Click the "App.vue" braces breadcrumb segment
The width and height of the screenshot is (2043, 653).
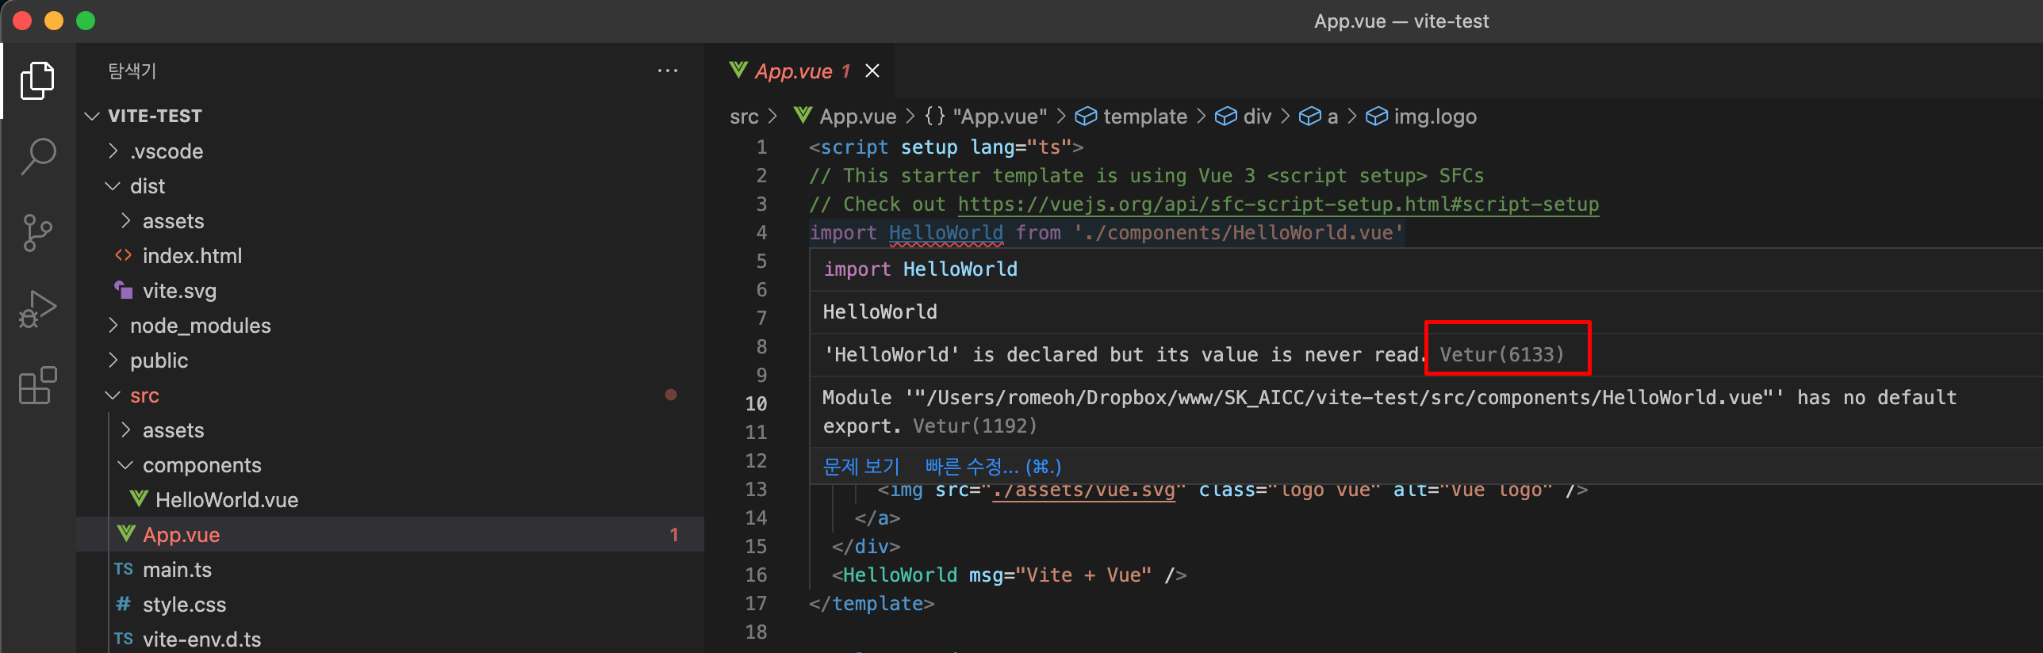[x=986, y=116]
